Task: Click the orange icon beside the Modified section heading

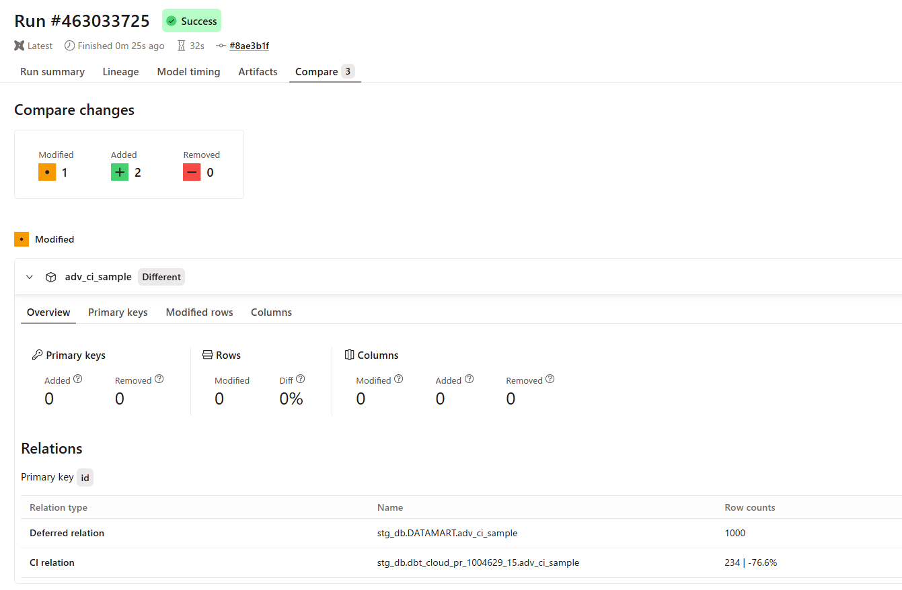Action: 22,239
